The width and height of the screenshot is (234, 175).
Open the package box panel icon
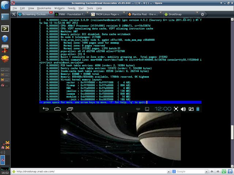point(5,59)
